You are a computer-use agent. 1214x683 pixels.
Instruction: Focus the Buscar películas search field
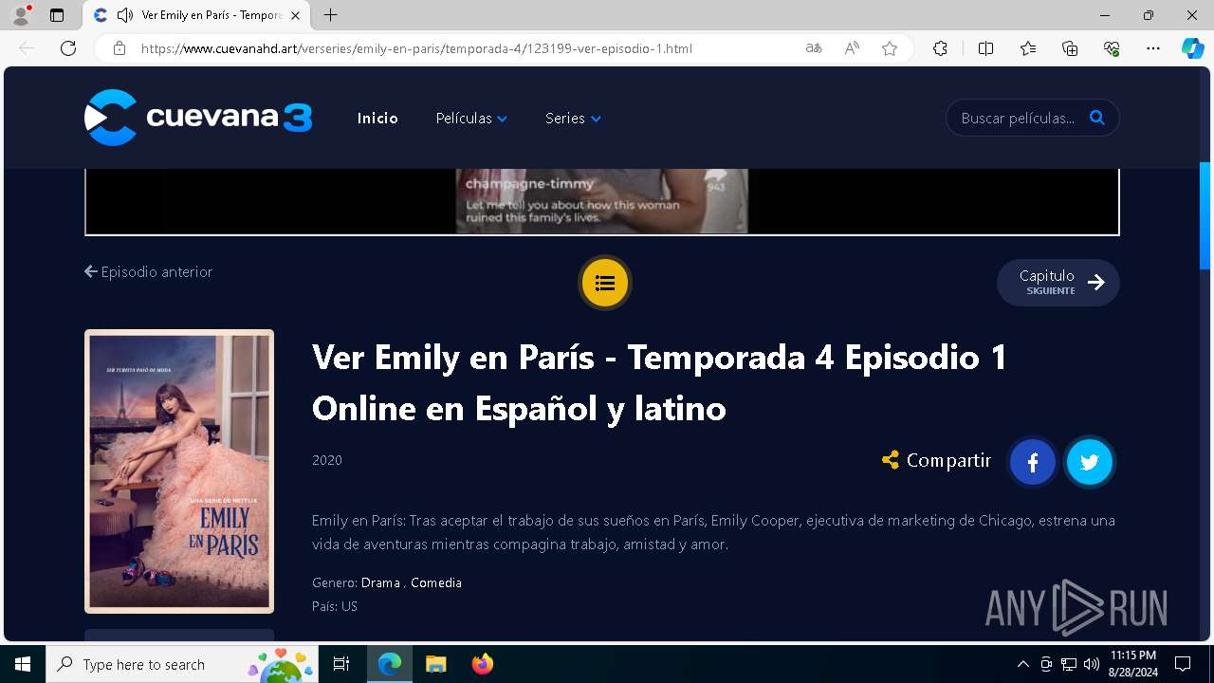pyautogui.click(x=1019, y=119)
